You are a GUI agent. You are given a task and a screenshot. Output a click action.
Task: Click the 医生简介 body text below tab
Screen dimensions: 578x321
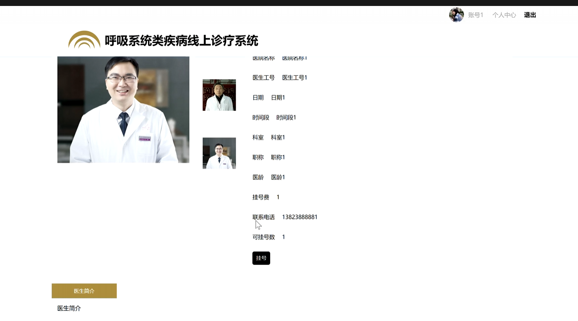tap(69, 308)
